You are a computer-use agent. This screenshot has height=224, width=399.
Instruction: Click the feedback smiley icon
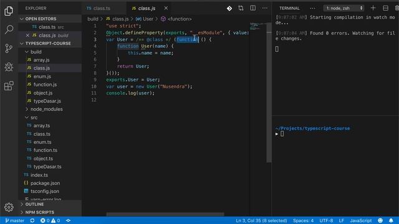coord(380,220)
